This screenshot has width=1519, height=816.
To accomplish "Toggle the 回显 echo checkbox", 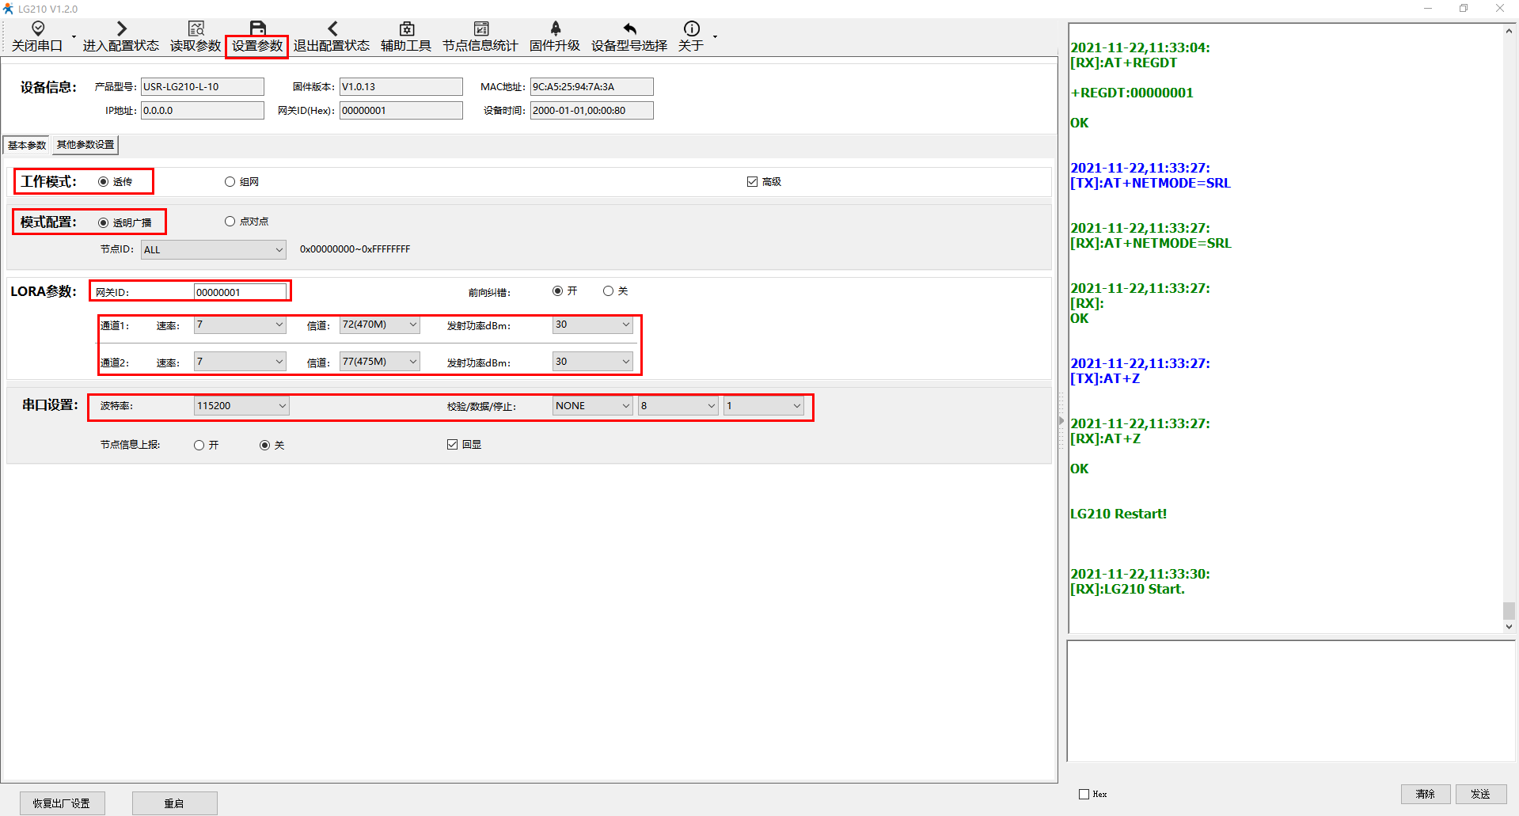I will 452,445.
